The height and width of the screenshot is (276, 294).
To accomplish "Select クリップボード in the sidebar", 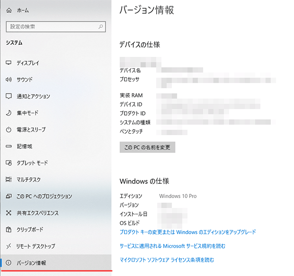I will point(30,229).
